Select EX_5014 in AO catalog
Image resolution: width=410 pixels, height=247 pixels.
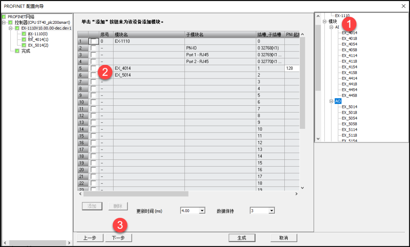click(349, 107)
